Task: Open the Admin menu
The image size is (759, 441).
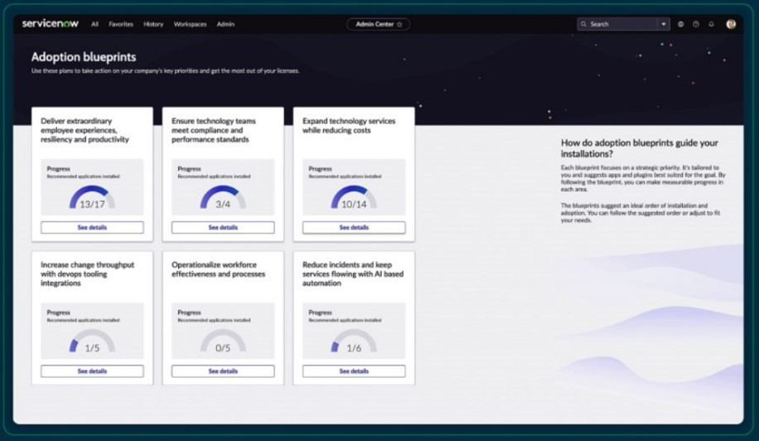Action: click(x=225, y=25)
